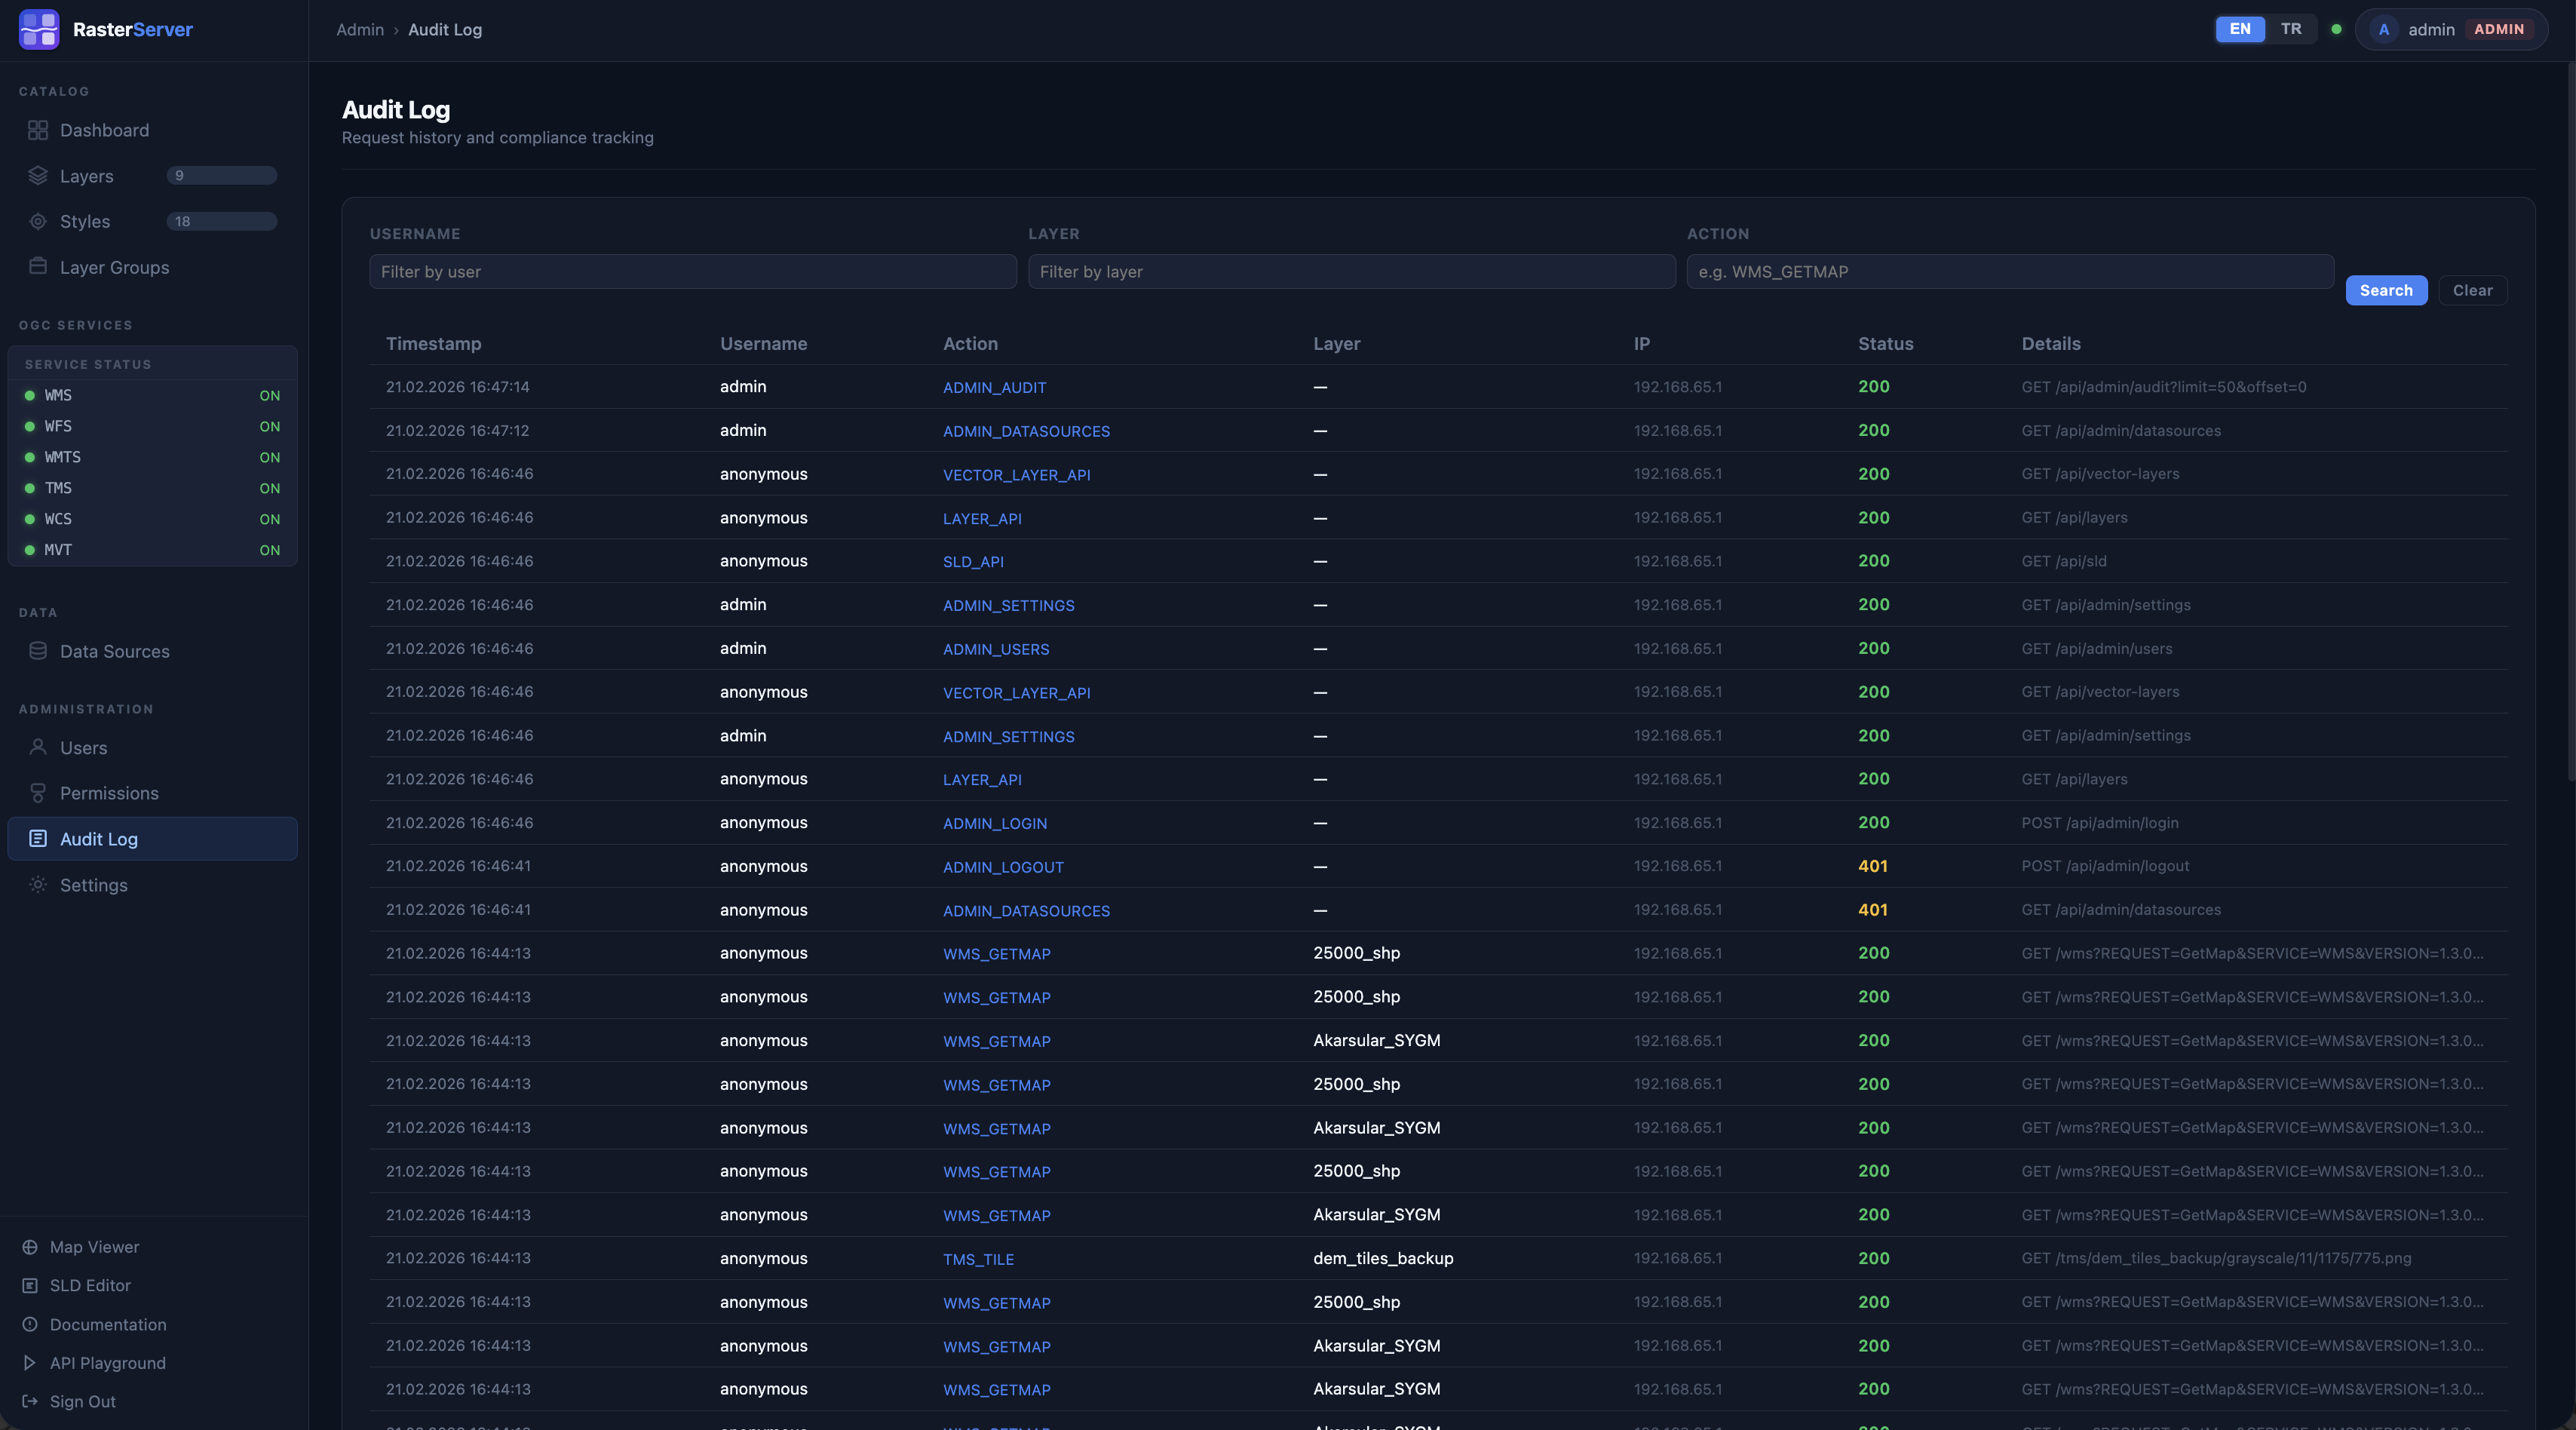The width and height of the screenshot is (2576, 1430).
Task: Open the Dashboard page
Action: pos(104,130)
